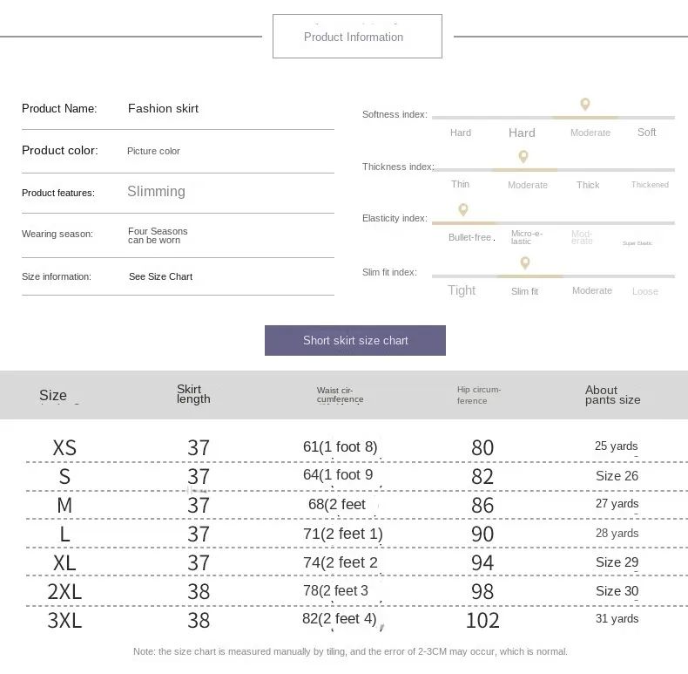
Task: Select the Thick label on thickness scale
Action: (x=588, y=185)
